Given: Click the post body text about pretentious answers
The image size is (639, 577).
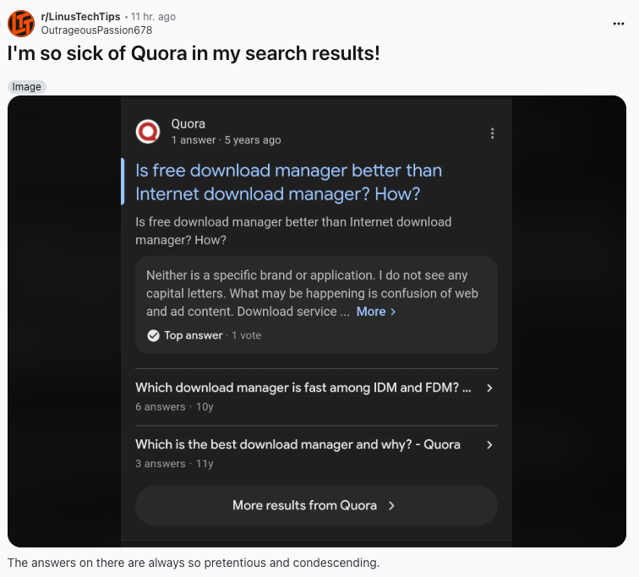Looking at the screenshot, I should [194, 563].
